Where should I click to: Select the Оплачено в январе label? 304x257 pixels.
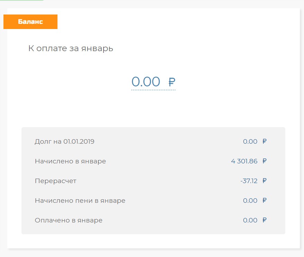(69, 220)
